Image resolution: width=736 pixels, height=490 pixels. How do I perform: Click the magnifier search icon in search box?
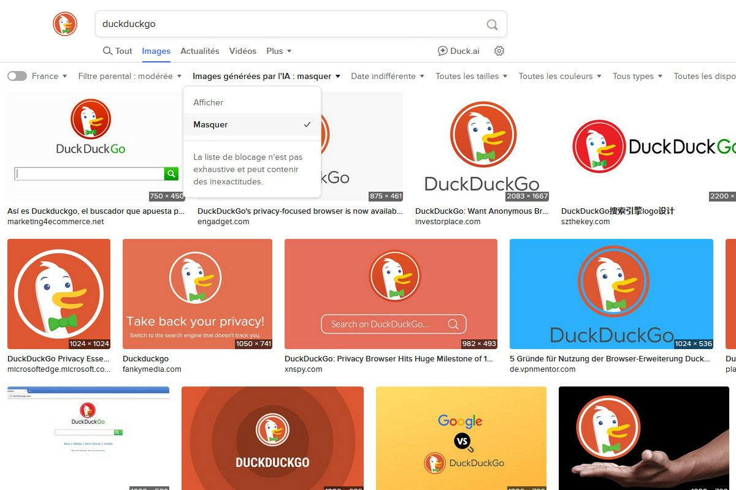492,24
